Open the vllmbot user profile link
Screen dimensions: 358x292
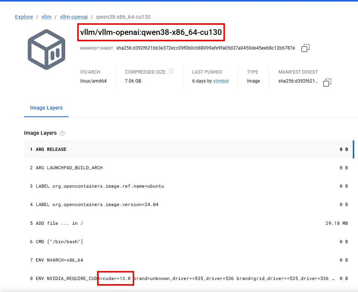coord(221,81)
